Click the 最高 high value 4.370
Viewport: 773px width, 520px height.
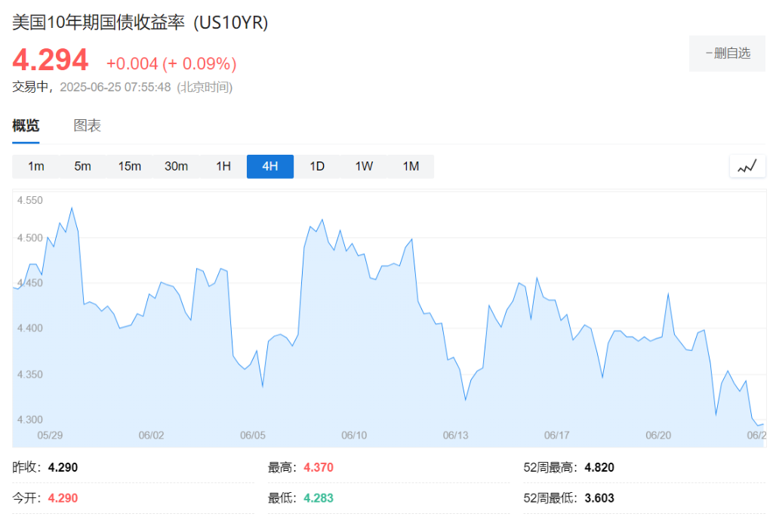tap(319, 467)
